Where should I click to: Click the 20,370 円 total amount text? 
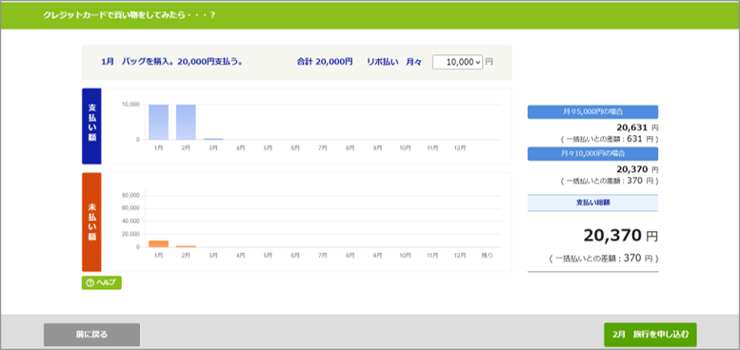pyautogui.click(x=620, y=235)
